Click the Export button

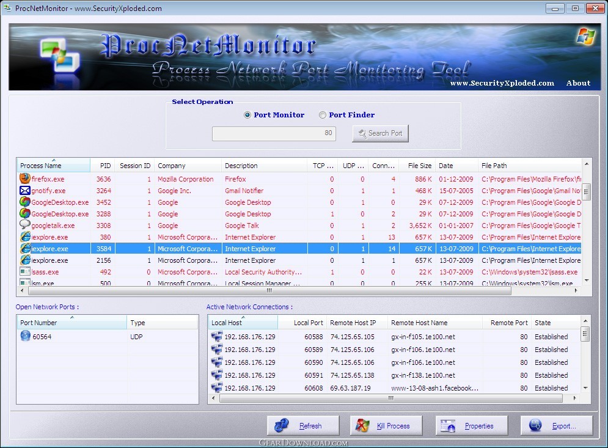[557, 426]
